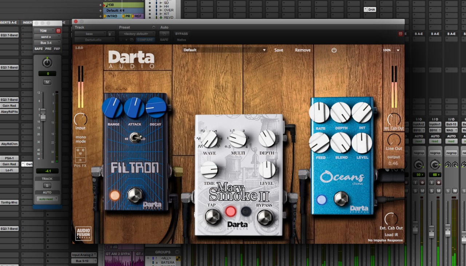The height and width of the screenshot is (266, 466).
Task: Click the Mary Smoke LEVEL knob
Action: [267, 170]
